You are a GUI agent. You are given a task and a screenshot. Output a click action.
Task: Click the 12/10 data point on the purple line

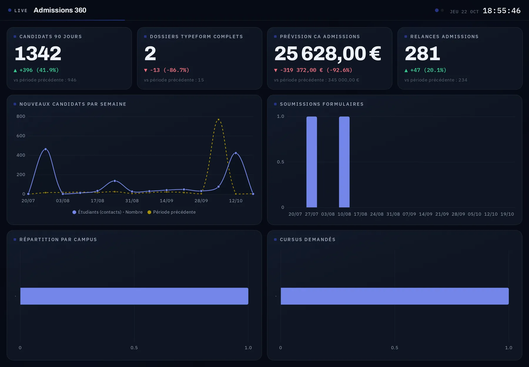(x=236, y=153)
